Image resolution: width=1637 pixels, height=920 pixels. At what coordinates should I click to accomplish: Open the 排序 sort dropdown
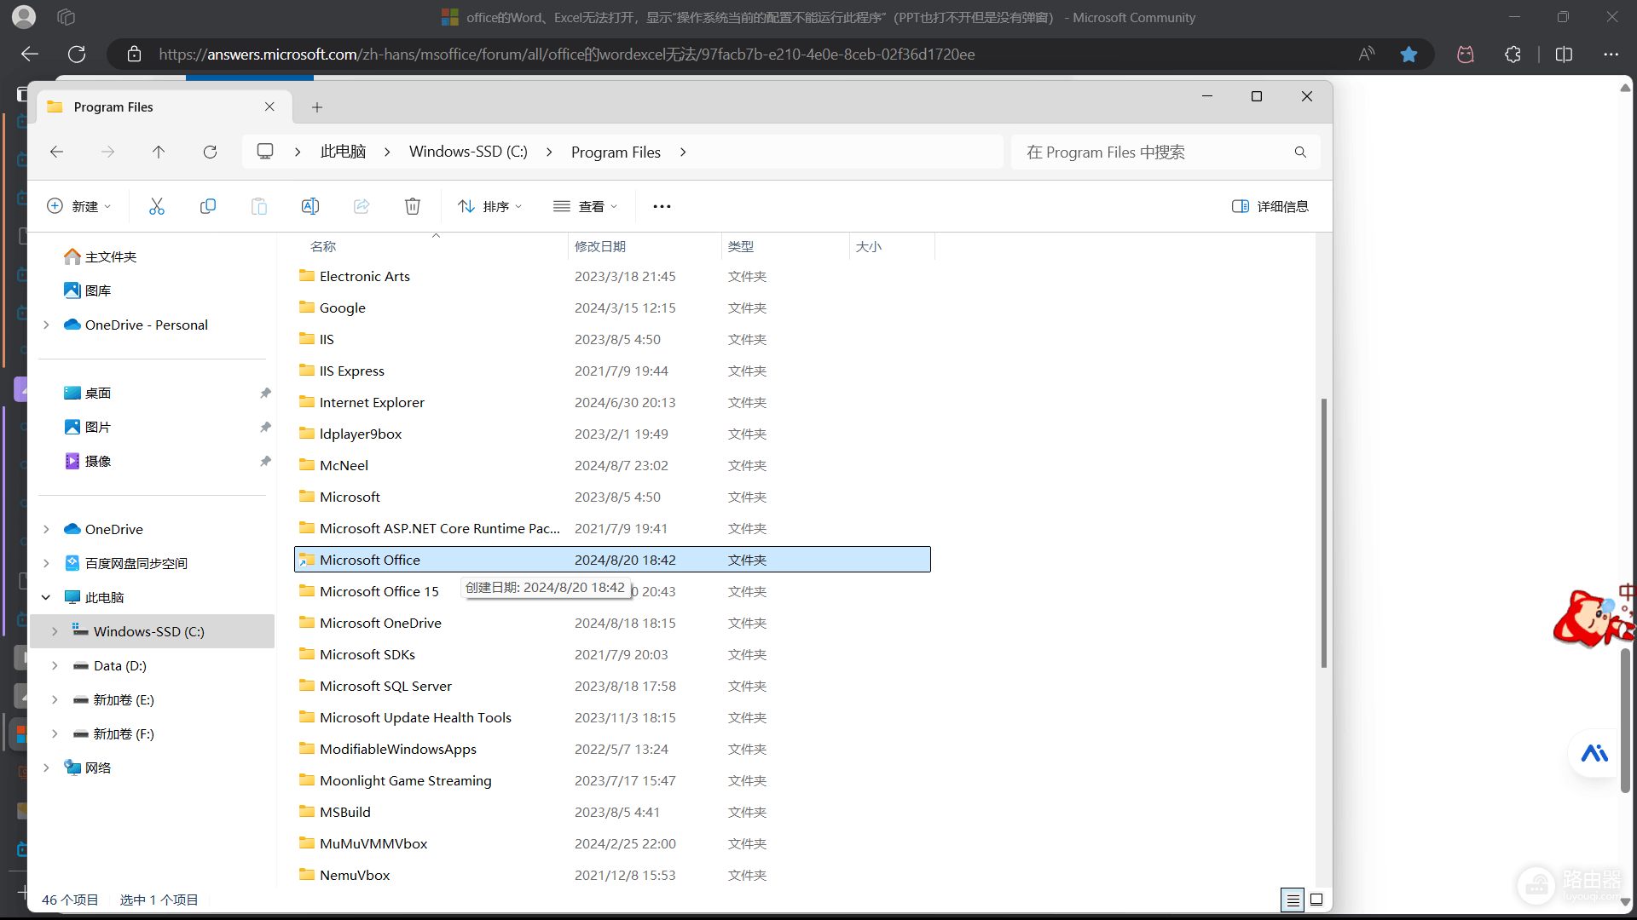[489, 206]
